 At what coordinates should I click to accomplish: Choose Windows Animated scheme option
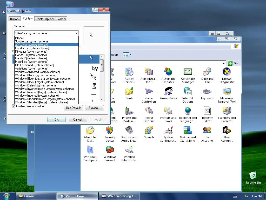(46, 72)
